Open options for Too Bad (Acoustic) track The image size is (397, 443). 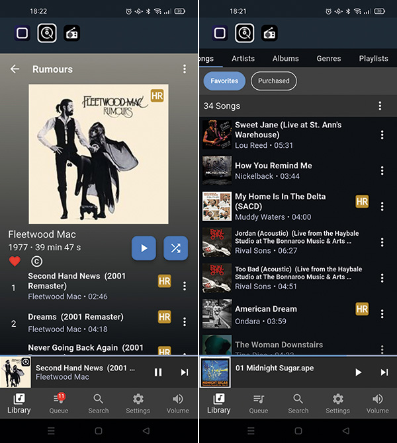pyautogui.click(x=382, y=278)
